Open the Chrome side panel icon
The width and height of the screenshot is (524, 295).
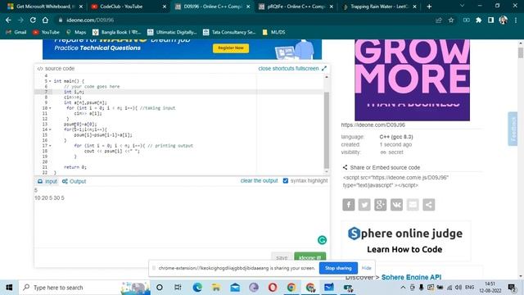[490, 20]
